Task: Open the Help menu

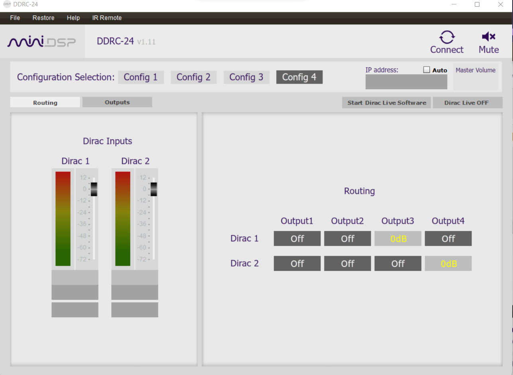Action: [73, 18]
